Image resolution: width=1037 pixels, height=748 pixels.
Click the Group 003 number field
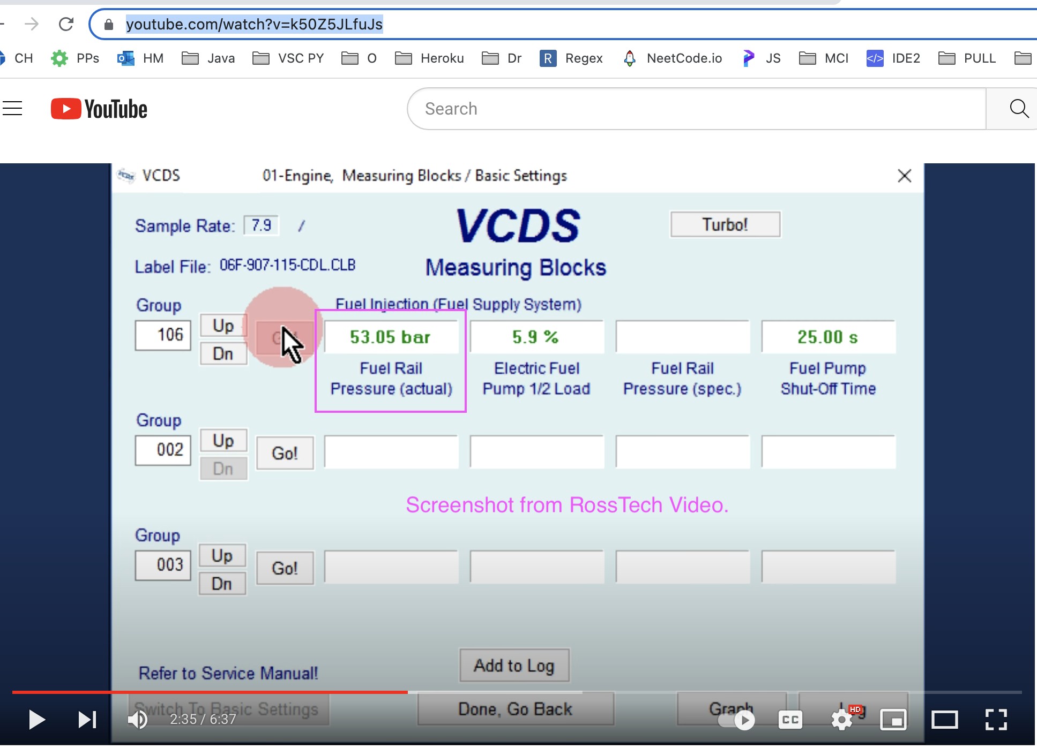coord(163,565)
